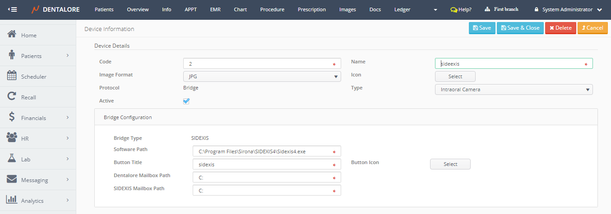Open the Image Format dropdown
Viewport: 611px width, 214px height.
coord(262,76)
